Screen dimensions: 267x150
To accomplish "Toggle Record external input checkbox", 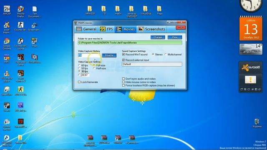I will coord(123,60).
